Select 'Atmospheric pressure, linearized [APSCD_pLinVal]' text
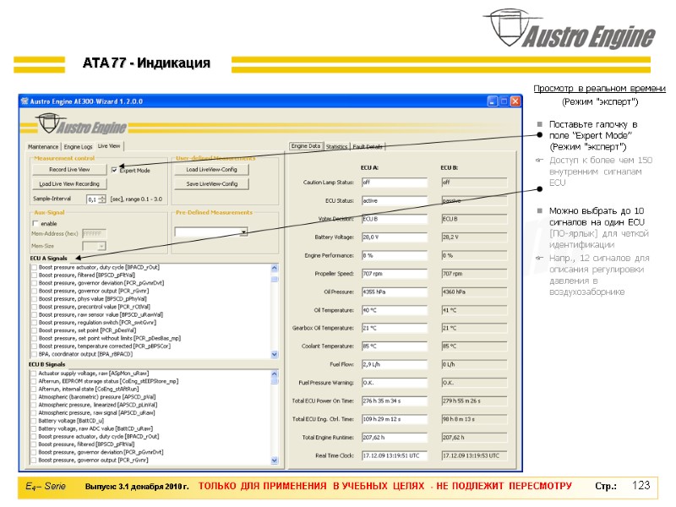Viewport: 676px width, 507px height. (x=98, y=405)
